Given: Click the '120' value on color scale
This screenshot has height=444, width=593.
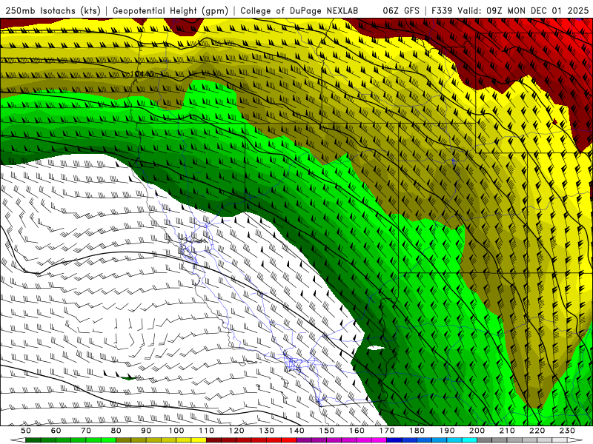Looking at the screenshot, I should pyautogui.click(x=236, y=431).
